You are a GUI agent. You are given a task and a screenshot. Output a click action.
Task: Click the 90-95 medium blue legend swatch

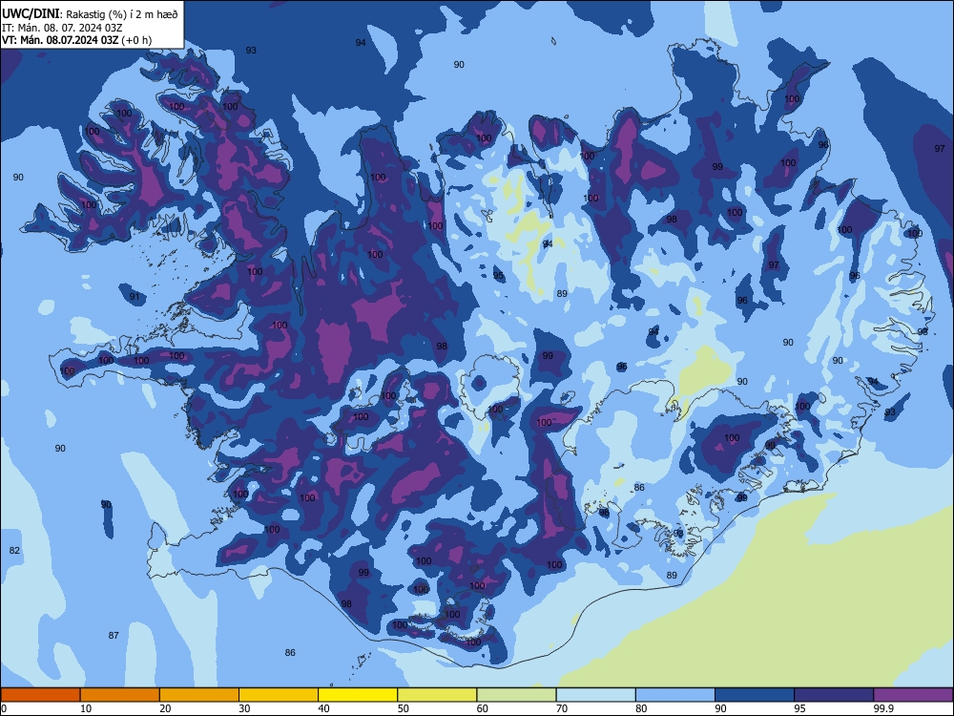tap(755, 695)
